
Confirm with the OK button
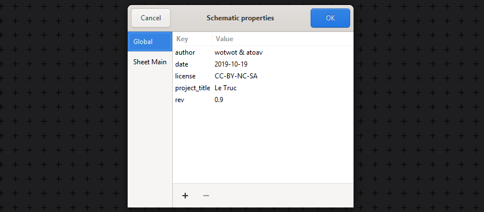tap(330, 18)
